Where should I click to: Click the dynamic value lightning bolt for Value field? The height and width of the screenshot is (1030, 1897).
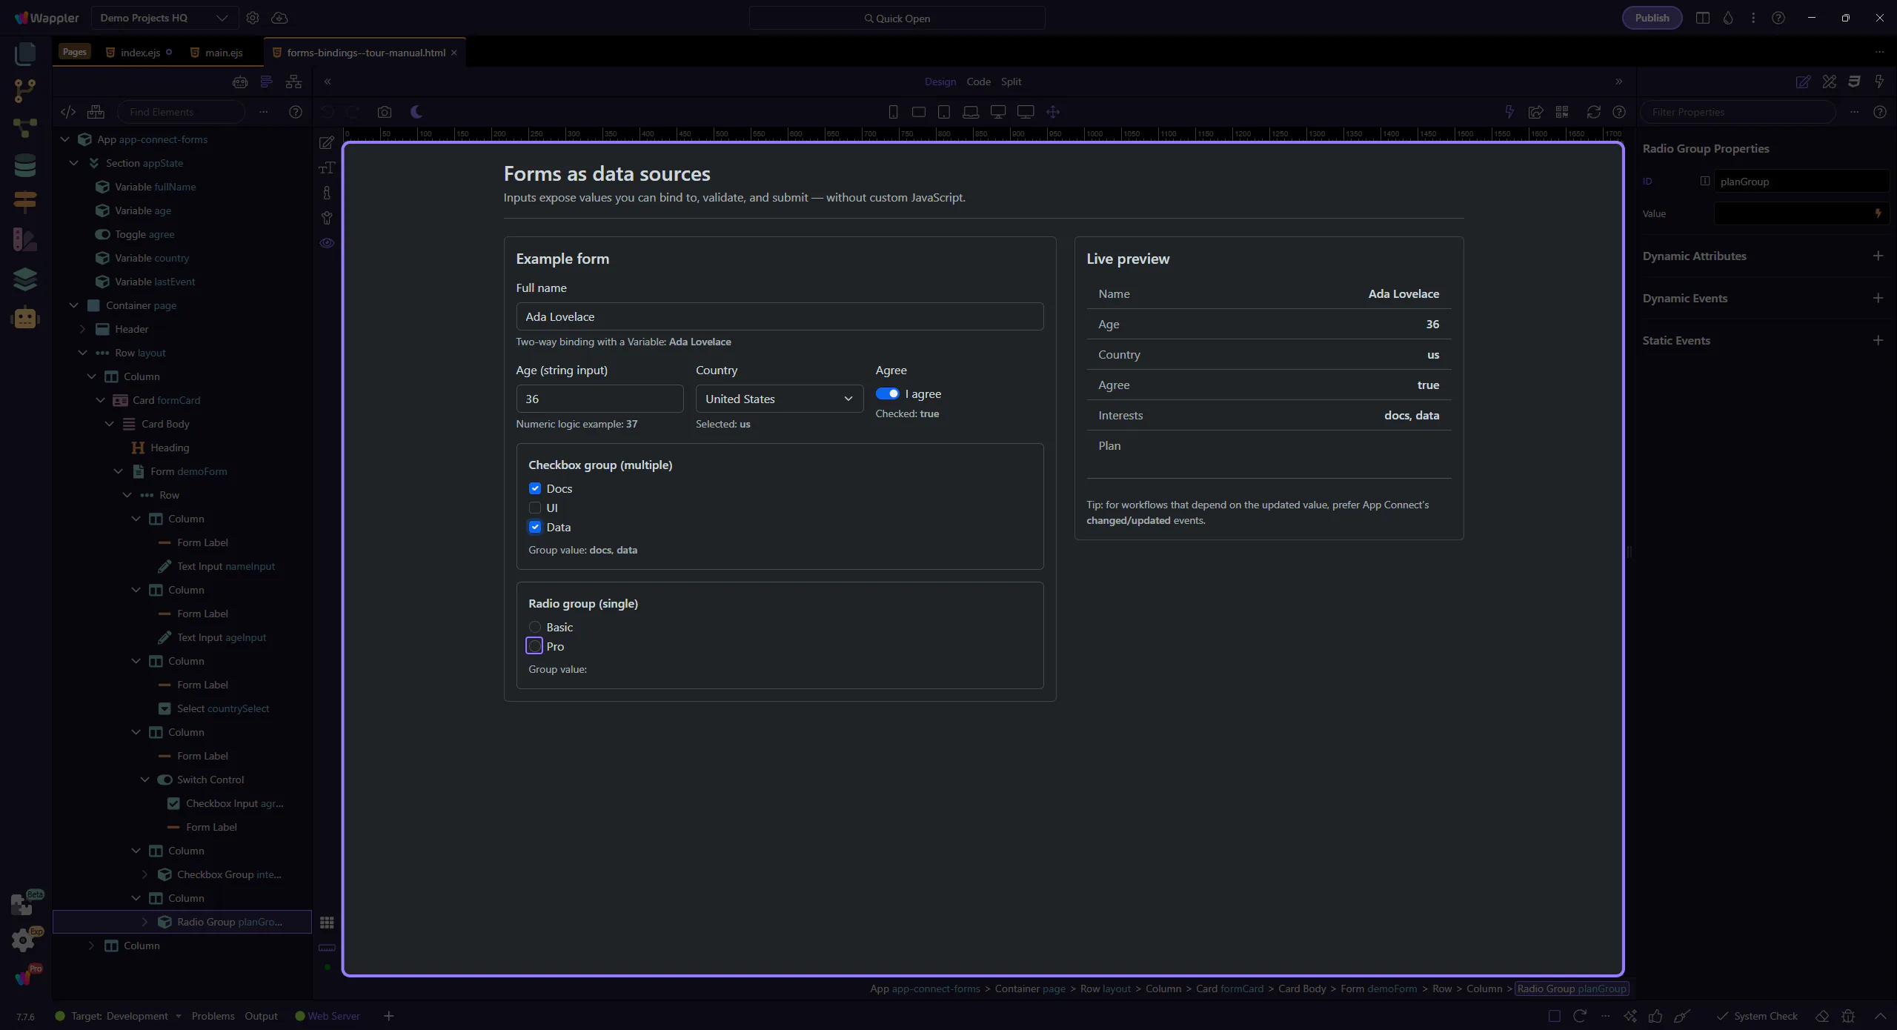(x=1878, y=213)
